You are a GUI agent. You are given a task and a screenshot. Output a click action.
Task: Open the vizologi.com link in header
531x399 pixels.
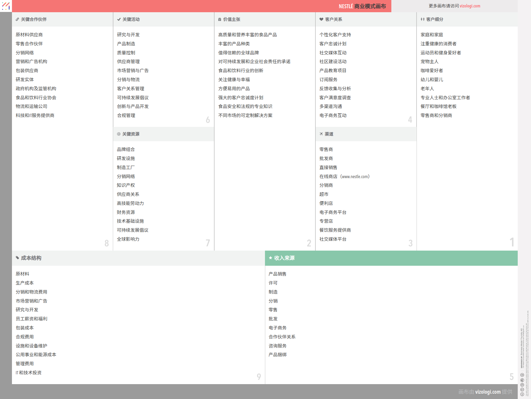(x=470, y=6)
